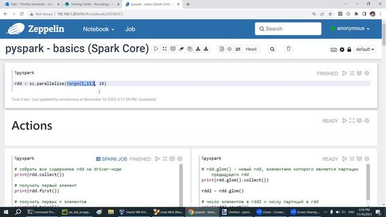Toggle show/hide output for the whole note
The image size is (386, 217).
click(x=173, y=49)
